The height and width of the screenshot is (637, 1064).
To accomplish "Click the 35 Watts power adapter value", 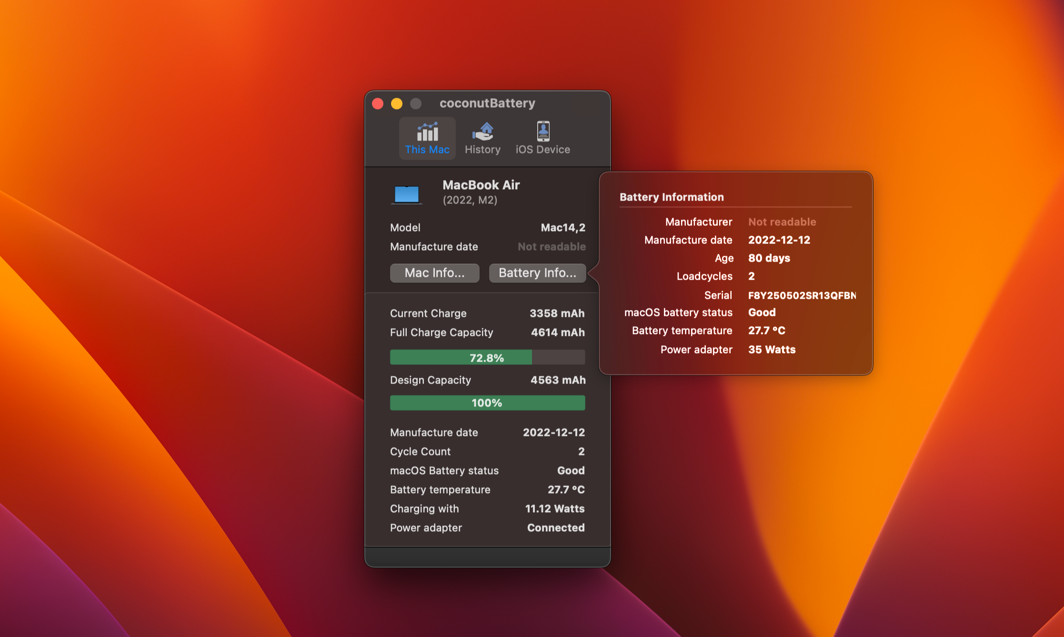I will click(772, 350).
